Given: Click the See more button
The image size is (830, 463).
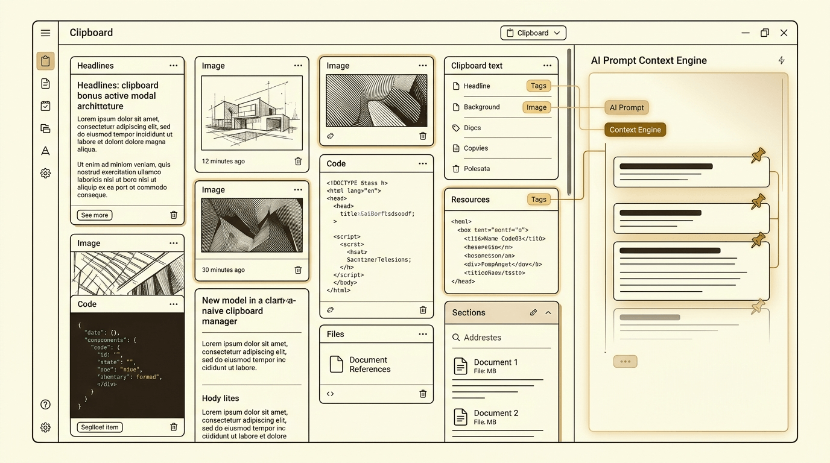Looking at the screenshot, I should coord(95,215).
